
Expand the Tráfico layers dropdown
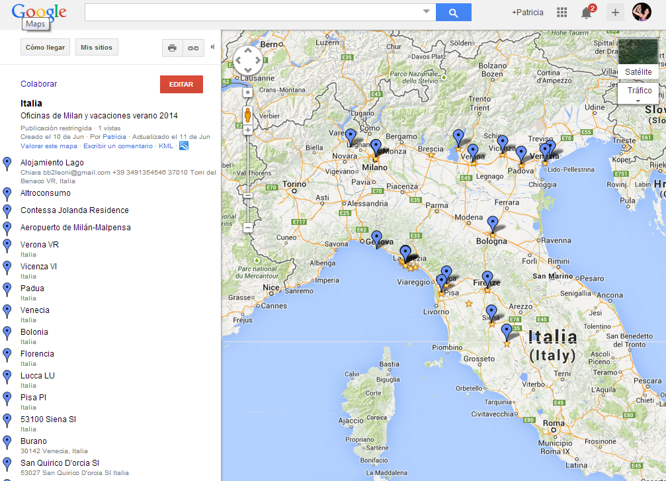638,101
